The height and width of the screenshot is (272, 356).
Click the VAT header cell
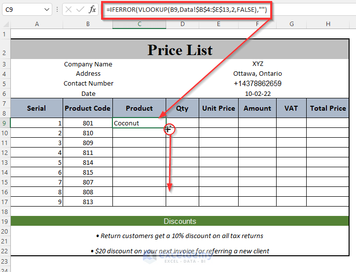291,108
